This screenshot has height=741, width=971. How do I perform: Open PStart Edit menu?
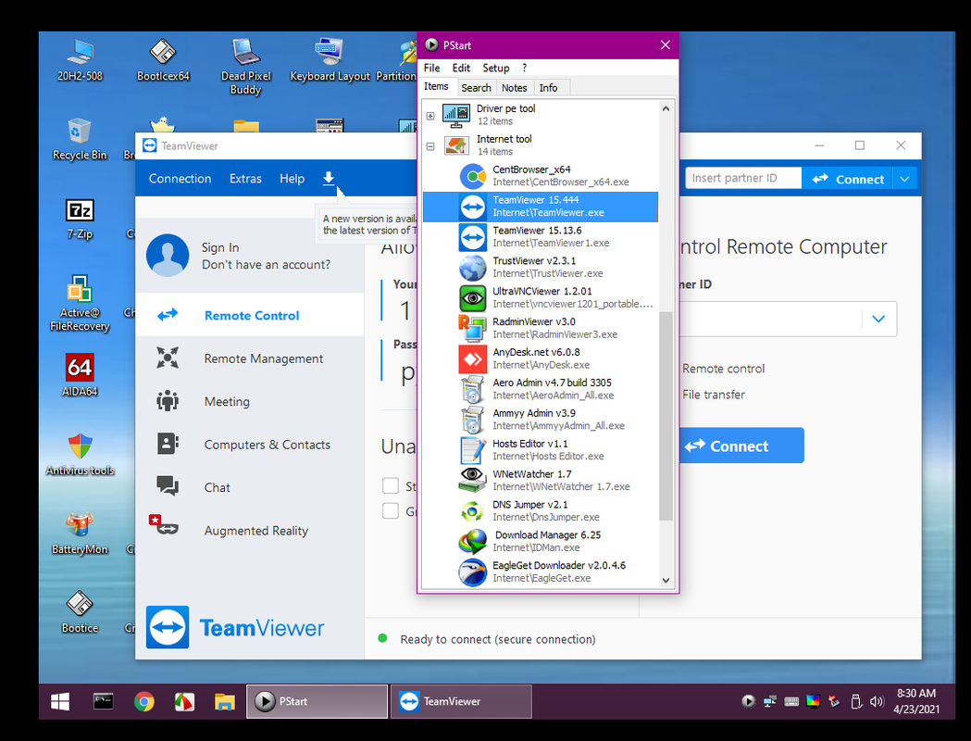coord(461,69)
